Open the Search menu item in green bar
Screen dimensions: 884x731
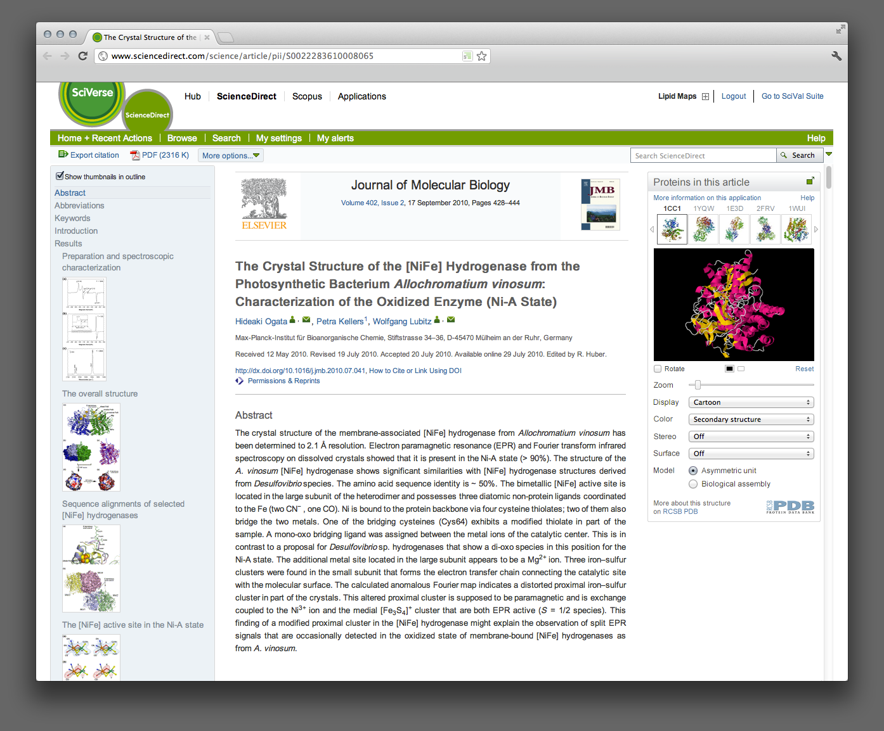pos(226,138)
